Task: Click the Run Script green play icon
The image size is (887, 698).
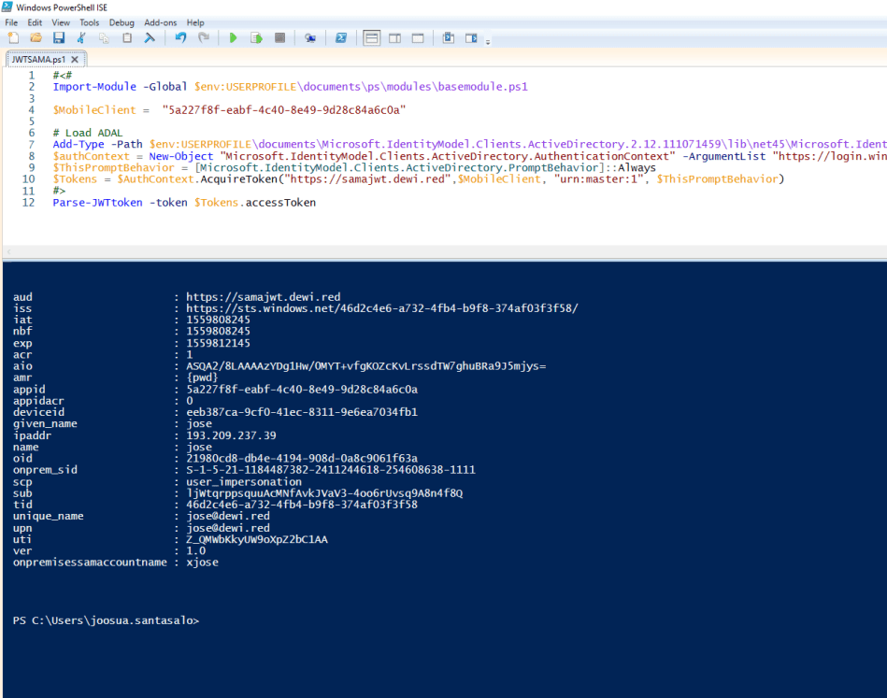Action: 232,37
